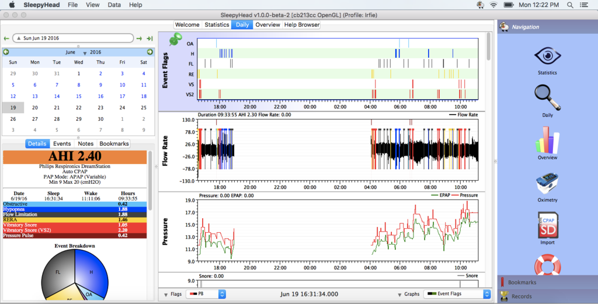
Task: Open the Bookmarks tab in left panel
Action: pos(114,144)
